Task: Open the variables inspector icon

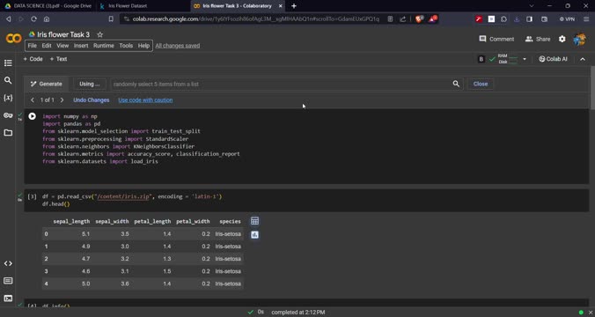Action: coord(8,98)
